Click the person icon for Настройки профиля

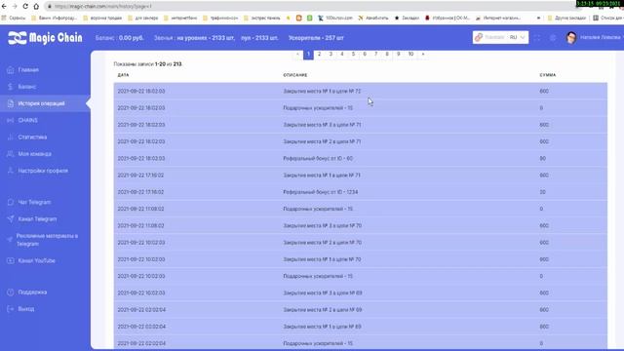tap(11, 171)
